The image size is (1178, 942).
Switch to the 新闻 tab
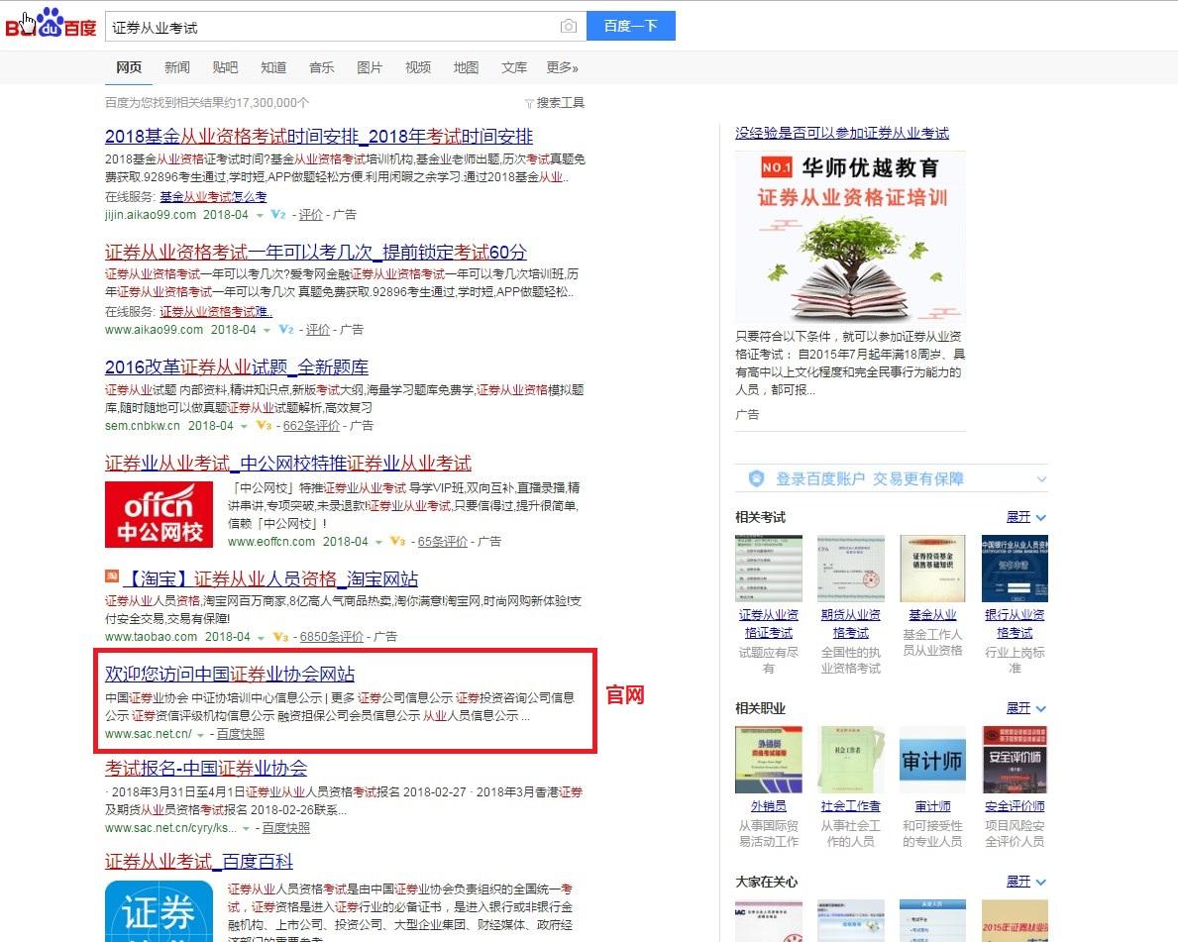click(176, 67)
